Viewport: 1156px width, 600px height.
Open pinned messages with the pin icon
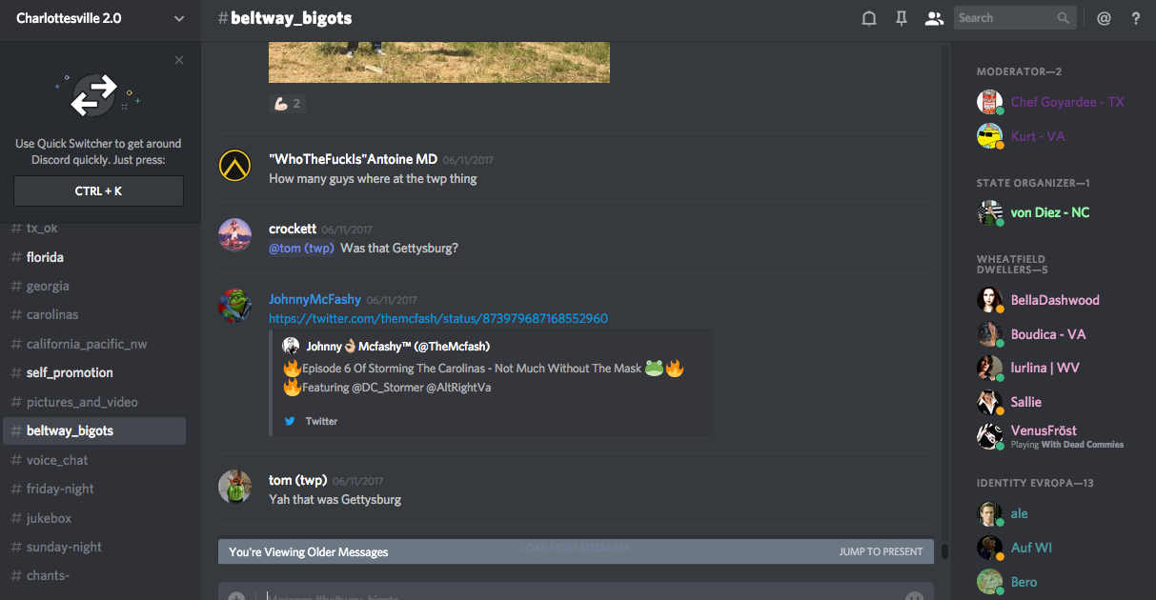901,18
